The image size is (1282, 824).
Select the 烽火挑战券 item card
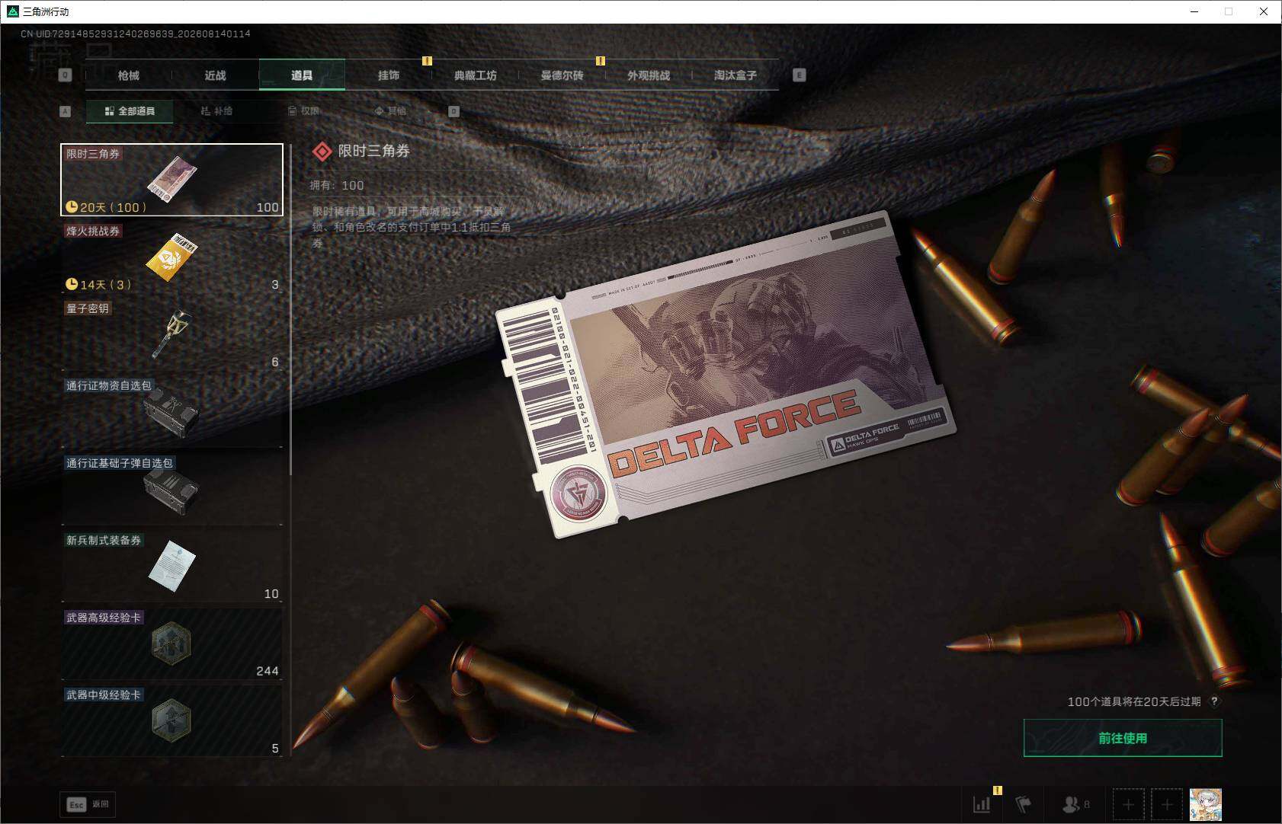(x=172, y=257)
